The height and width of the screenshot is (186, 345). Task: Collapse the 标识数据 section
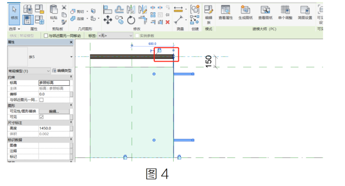tap(71, 139)
